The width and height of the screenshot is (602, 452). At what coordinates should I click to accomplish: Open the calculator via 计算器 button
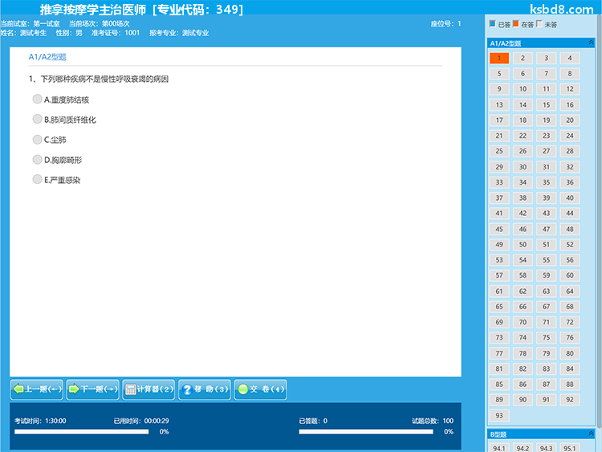pos(148,389)
